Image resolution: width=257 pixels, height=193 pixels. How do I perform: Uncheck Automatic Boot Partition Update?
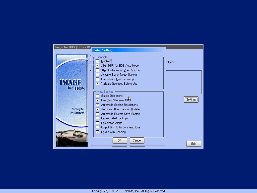(98, 109)
